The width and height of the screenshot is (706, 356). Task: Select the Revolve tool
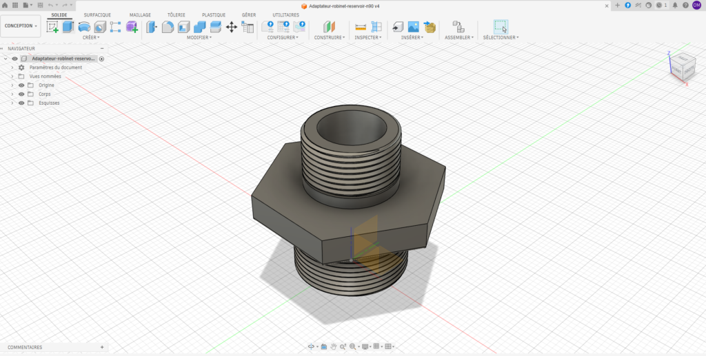point(84,27)
